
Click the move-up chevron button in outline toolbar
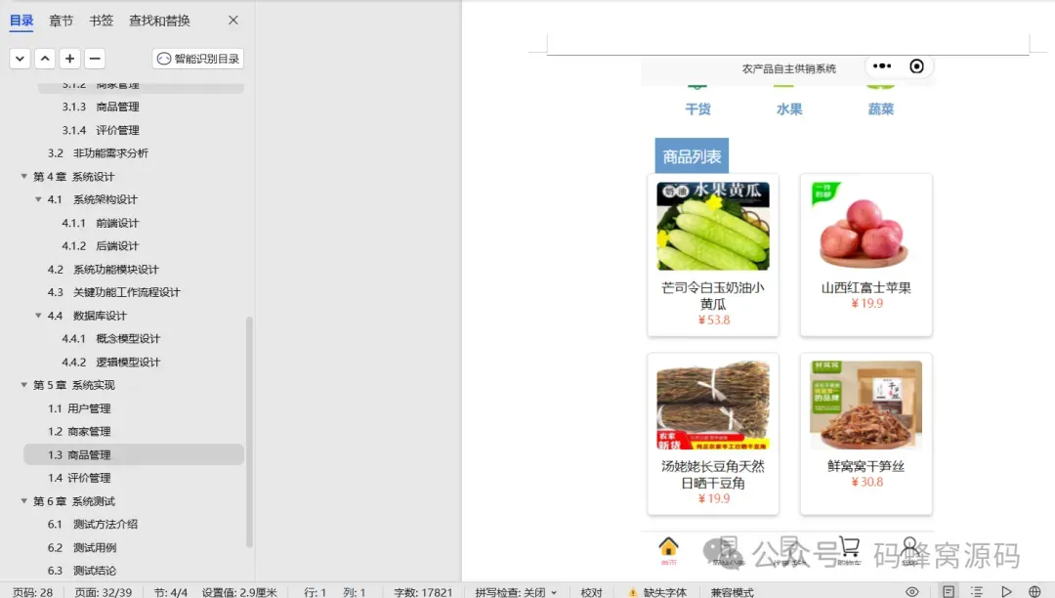(x=45, y=59)
